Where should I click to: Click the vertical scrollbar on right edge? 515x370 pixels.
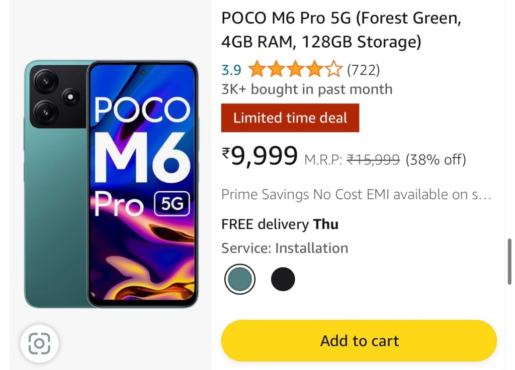click(x=510, y=261)
